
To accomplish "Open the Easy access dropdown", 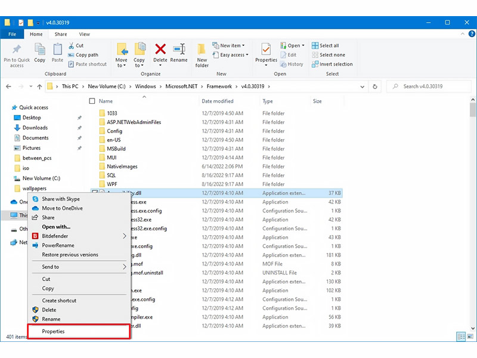I will (x=231, y=55).
